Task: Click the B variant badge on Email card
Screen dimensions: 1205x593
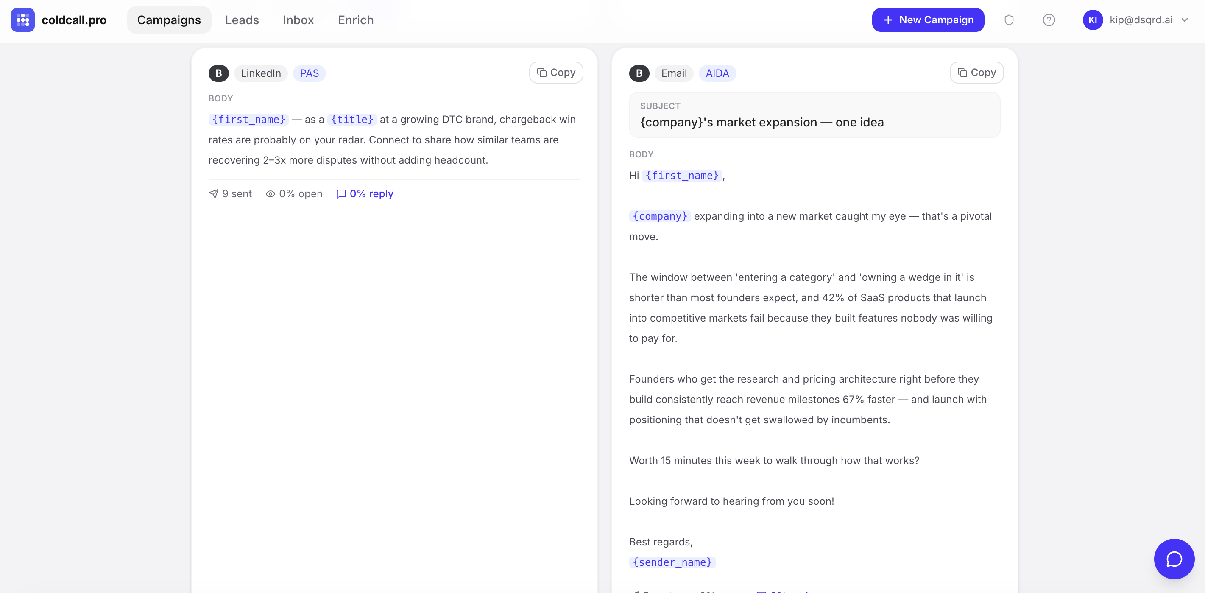Action: [639, 73]
